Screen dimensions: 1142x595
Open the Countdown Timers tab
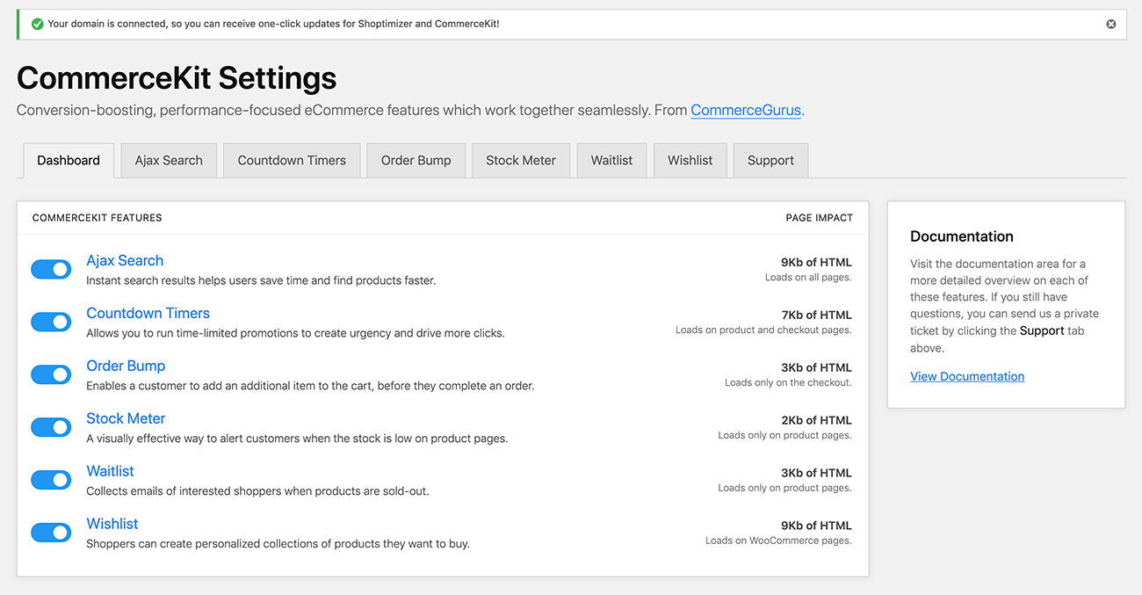(292, 161)
